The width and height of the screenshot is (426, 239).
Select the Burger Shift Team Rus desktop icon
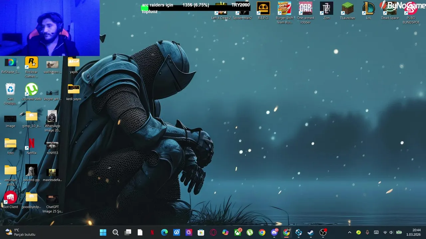tap(285, 13)
